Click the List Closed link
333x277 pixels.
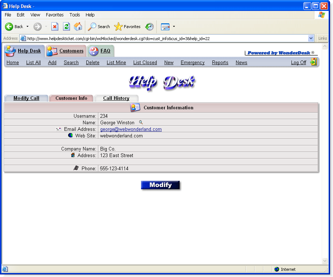(x=145, y=62)
